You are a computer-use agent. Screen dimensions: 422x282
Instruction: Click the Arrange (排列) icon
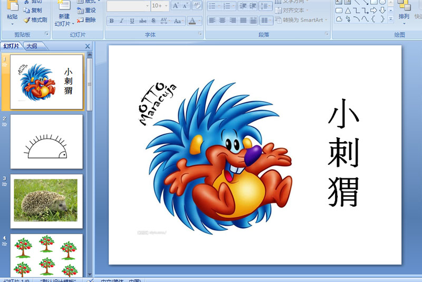[x=404, y=5]
